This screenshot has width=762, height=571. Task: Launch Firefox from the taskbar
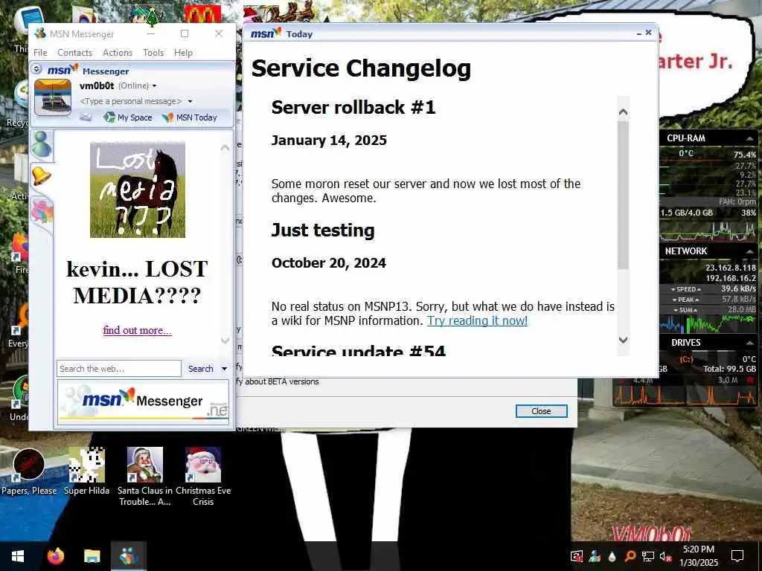[x=55, y=556]
